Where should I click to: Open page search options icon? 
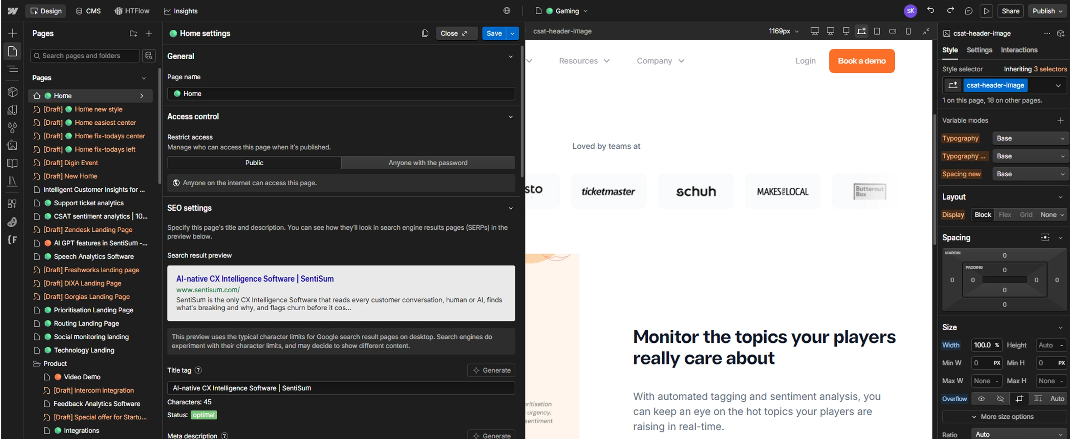pyautogui.click(x=149, y=56)
